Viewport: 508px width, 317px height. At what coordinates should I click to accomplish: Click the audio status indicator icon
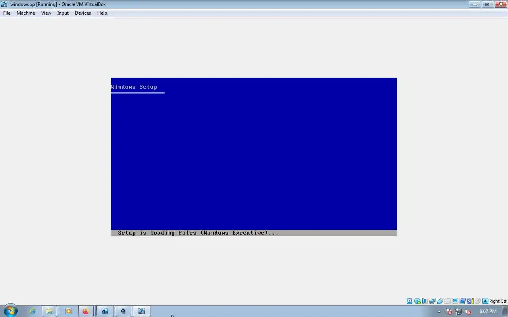click(425, 301)
